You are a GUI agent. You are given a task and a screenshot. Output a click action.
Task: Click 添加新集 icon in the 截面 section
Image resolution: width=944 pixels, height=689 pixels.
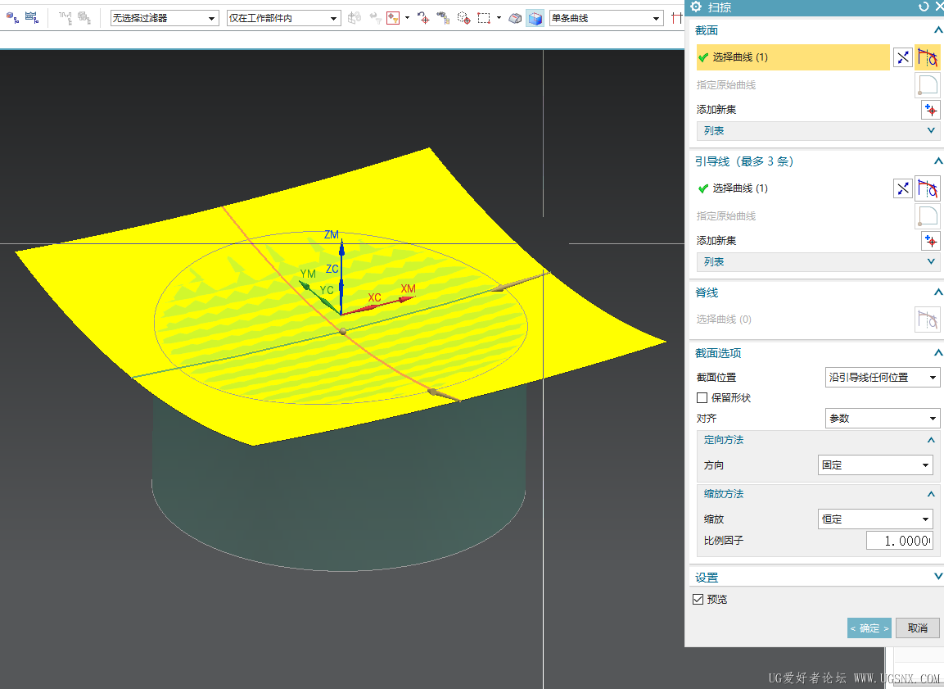pyautogui.click(x=931, y=110)
